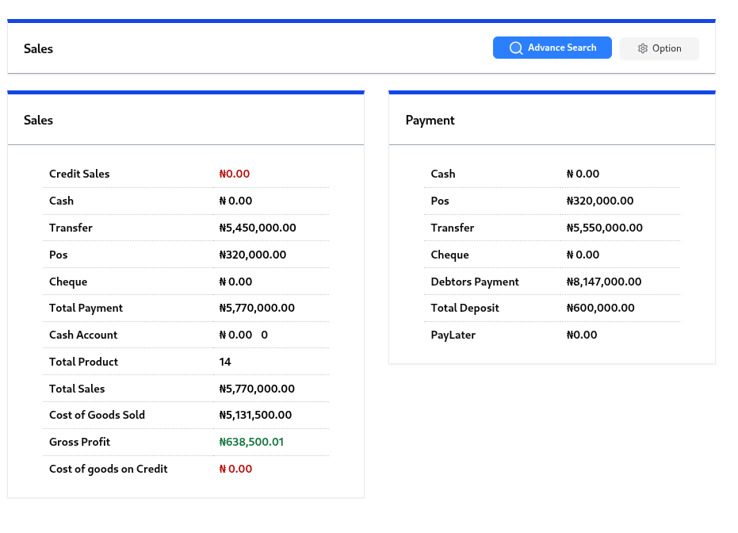Click the Cheque label in Sales panel
This screenshot has width=738, height=533.
click(68, 282)
